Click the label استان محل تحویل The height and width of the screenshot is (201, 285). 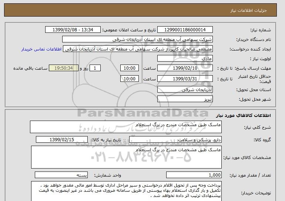click(x=254, y=90)
